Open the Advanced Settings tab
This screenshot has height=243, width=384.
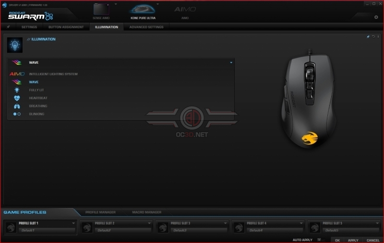146,27
